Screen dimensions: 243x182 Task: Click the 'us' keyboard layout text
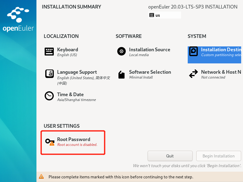(158, 15)
